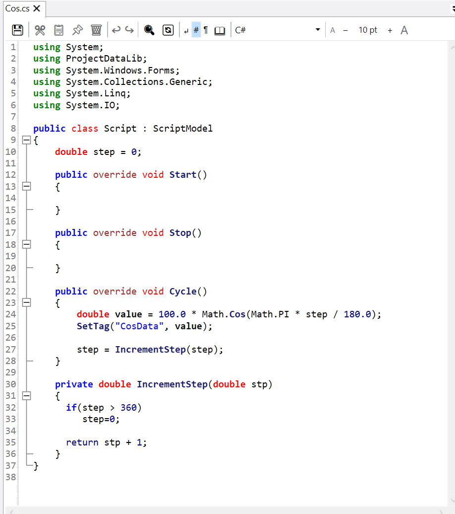
Task: Click the pin icon in toolbar
Action: click(77, 30)
